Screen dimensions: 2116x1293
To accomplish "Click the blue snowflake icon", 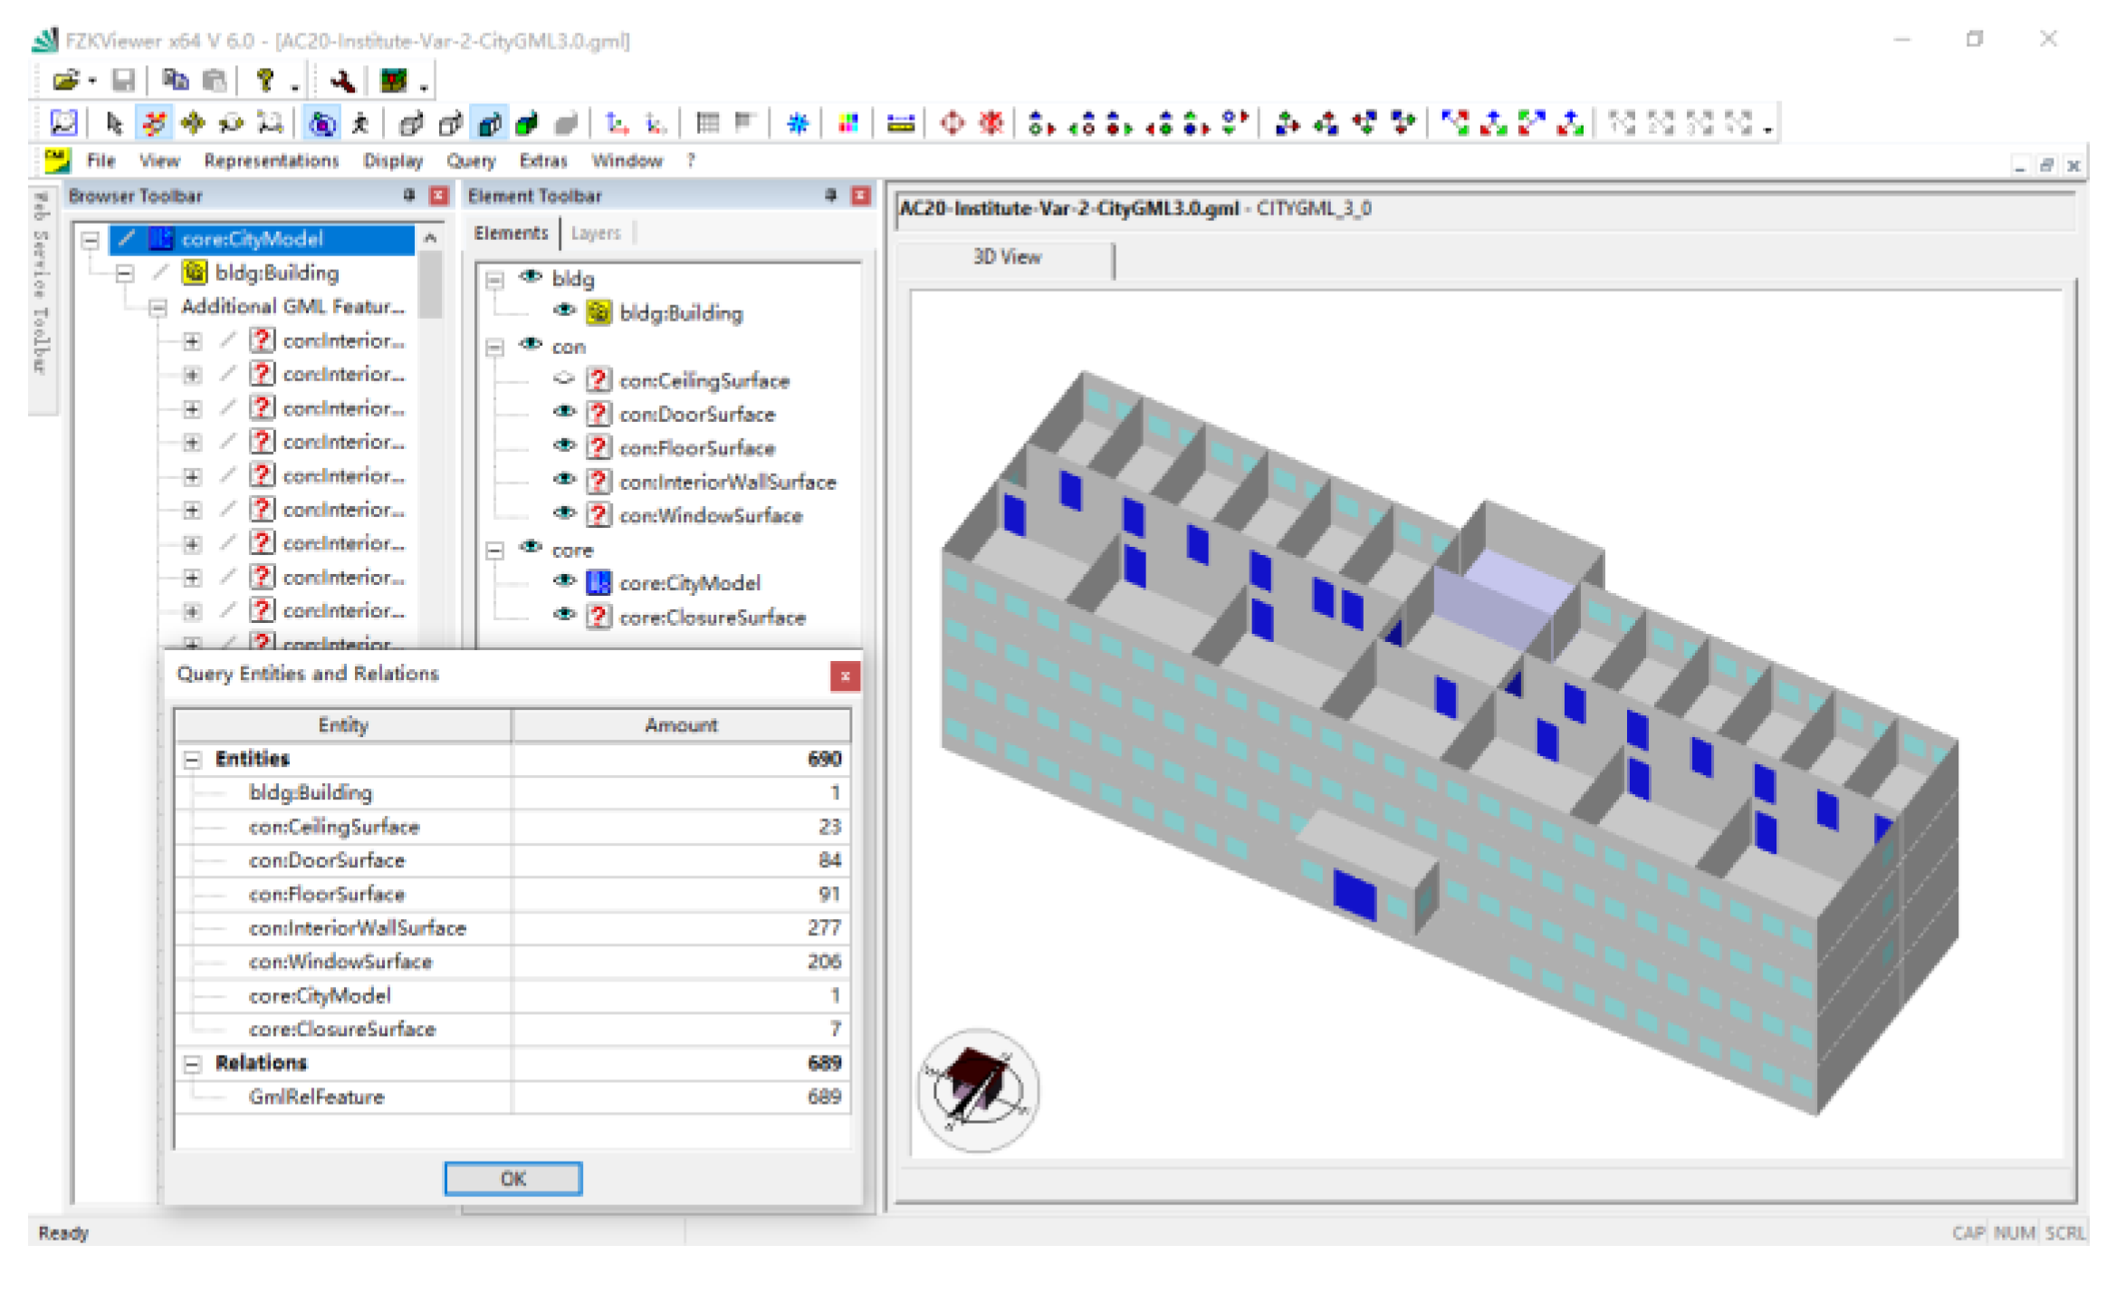I will click(x=797, y=122).
